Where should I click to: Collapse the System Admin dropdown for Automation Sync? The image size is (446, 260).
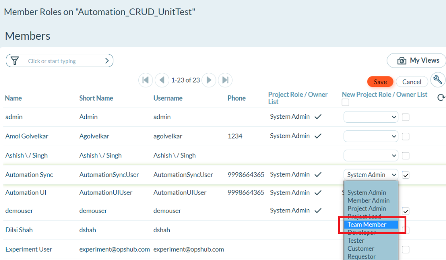371,175
